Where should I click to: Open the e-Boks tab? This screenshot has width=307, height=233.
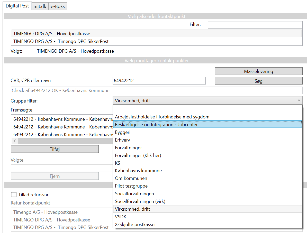click(58, 6)
